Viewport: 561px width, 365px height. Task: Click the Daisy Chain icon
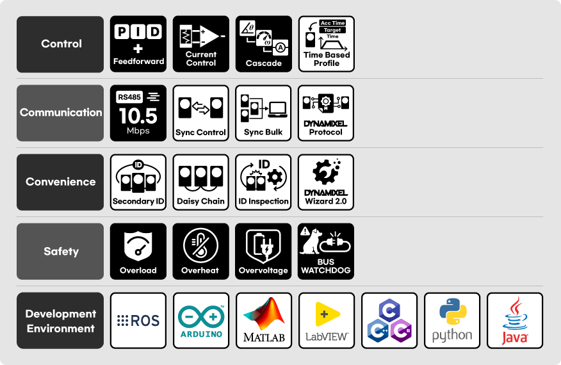point(200,182)
